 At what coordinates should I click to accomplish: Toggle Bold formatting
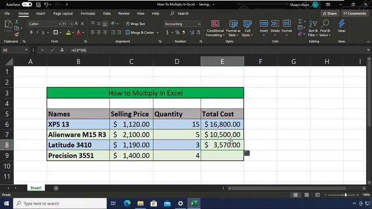coord(31,33)
